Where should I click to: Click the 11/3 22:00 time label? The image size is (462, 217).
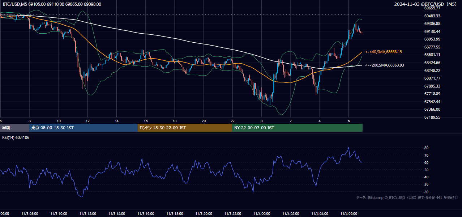(232, 213)
